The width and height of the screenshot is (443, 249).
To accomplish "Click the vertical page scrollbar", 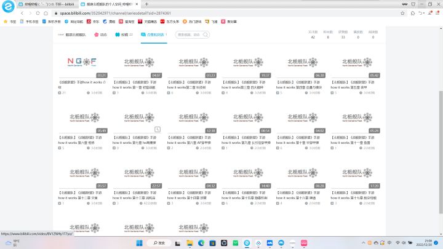I will pos(441,152).
